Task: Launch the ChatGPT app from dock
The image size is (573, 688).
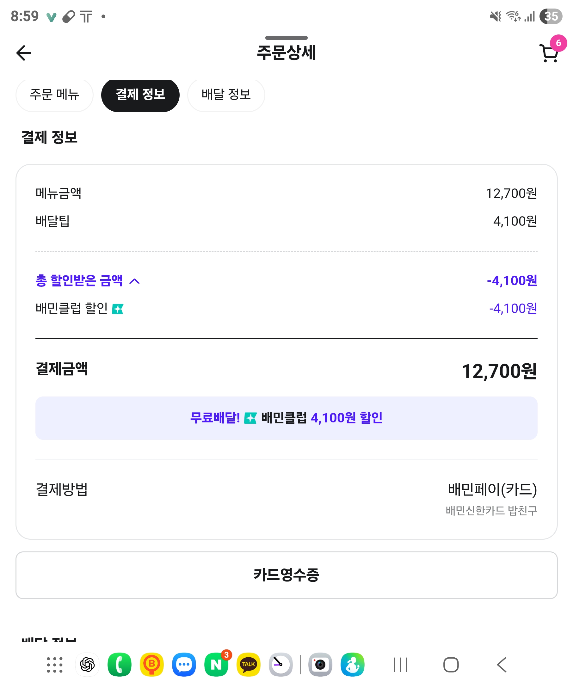Action: 87,665
